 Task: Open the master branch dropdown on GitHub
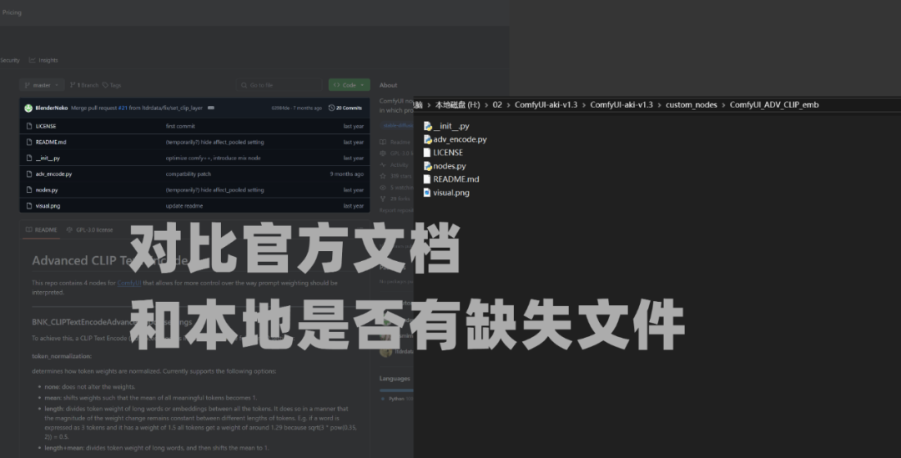(42, 85)
